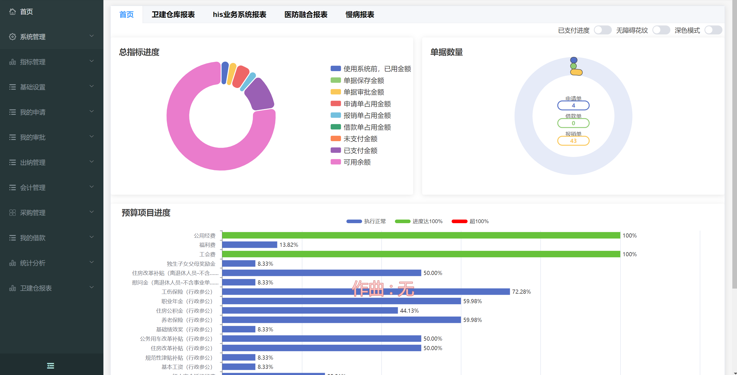Switch to the 慢病报表 tab
Viewport: 737px width, 375px height.
[360, 14]
